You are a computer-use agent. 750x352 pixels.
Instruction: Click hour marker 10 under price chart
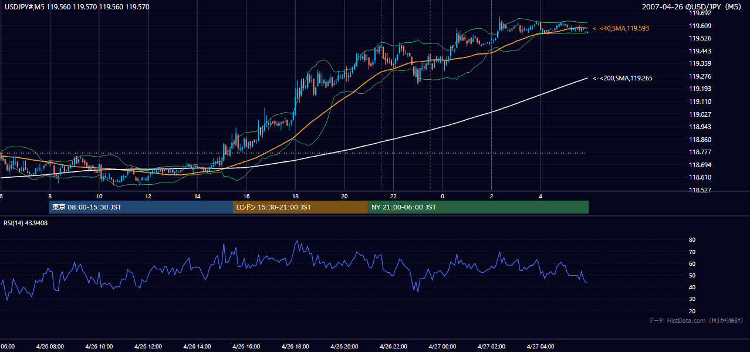[99, 196]
